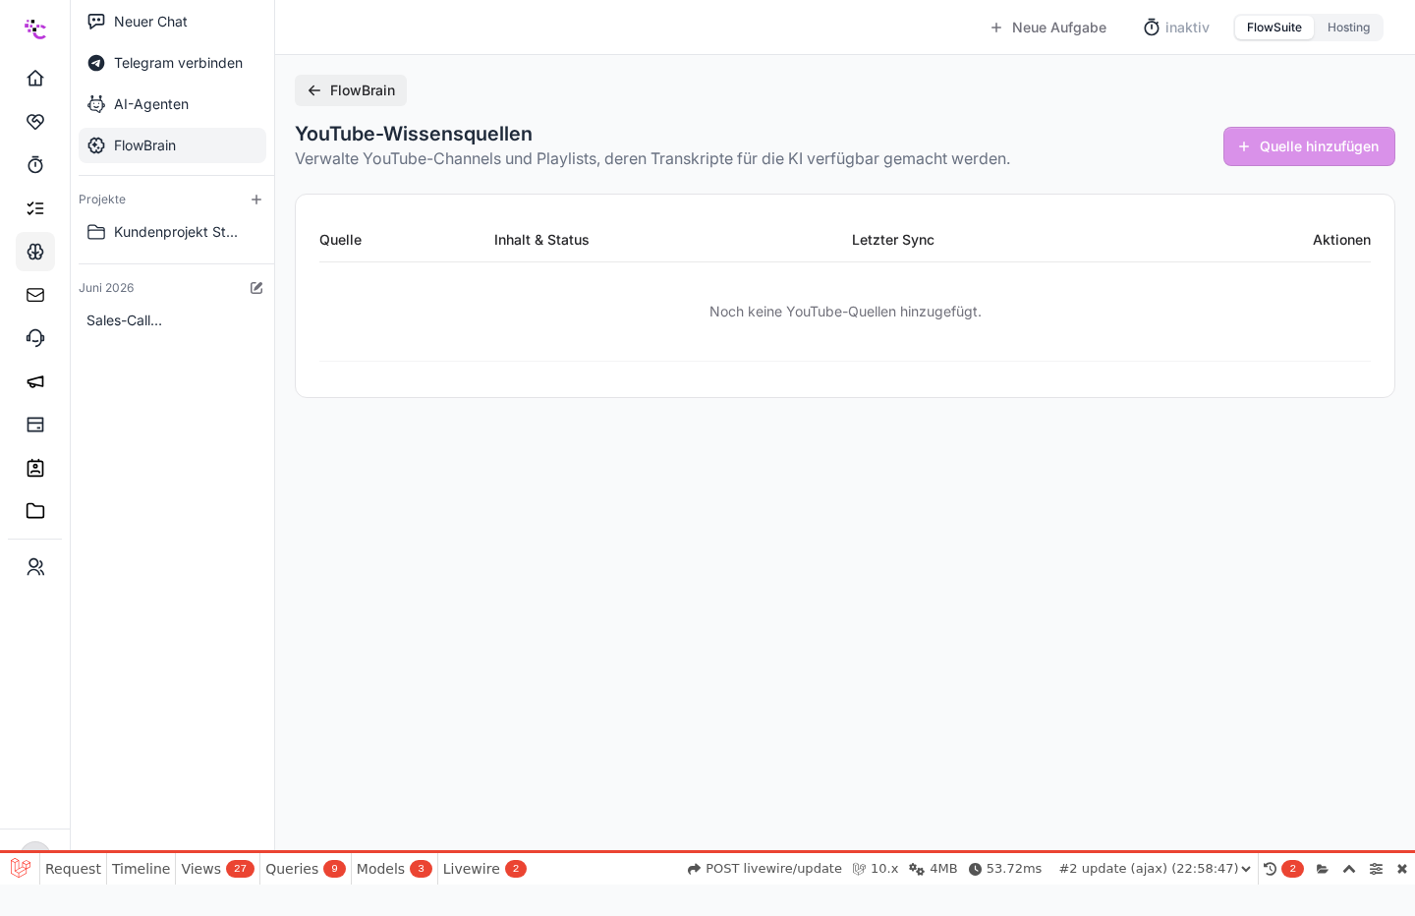Add a new project with plus icon
This screenshot has width=1415, height=916.
tap(256, 200)
